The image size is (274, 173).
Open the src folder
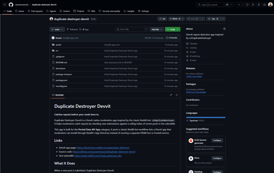pos(57,51)
